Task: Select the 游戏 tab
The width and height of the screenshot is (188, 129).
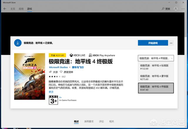Action: tap(29, 9)
